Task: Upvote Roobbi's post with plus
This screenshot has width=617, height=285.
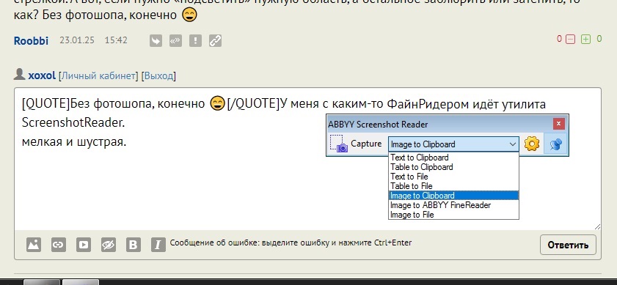Action: point(586,40)
